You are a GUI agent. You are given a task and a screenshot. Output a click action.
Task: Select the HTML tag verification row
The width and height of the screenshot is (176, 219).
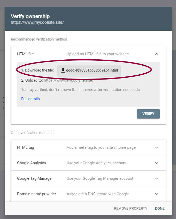[x=88, y=147]
